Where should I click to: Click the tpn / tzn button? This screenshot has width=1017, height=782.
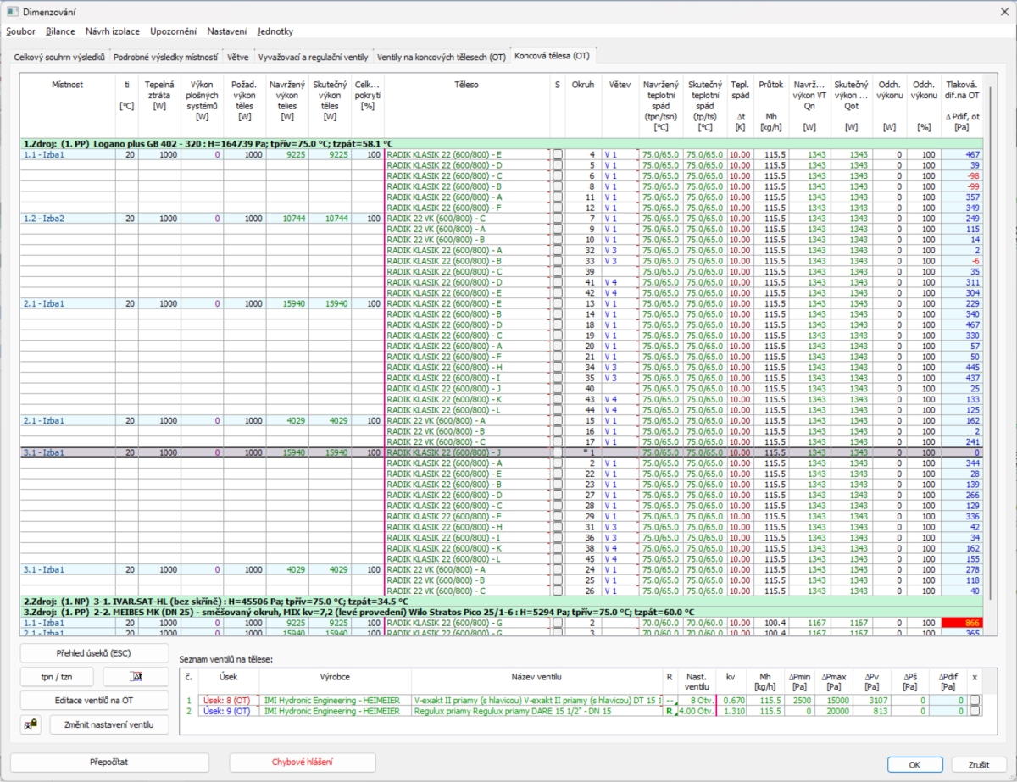coord(58,676)
